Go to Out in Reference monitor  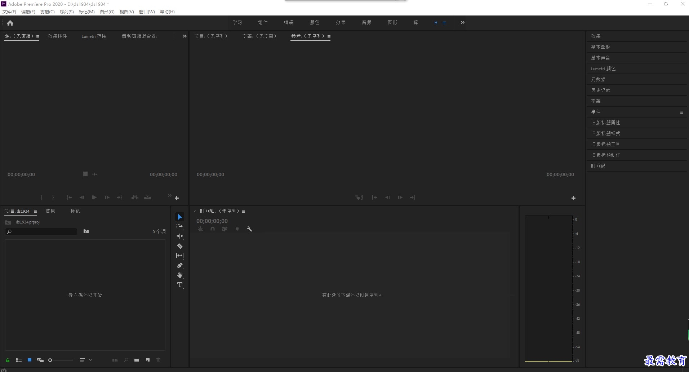click(x=413, y=198)
